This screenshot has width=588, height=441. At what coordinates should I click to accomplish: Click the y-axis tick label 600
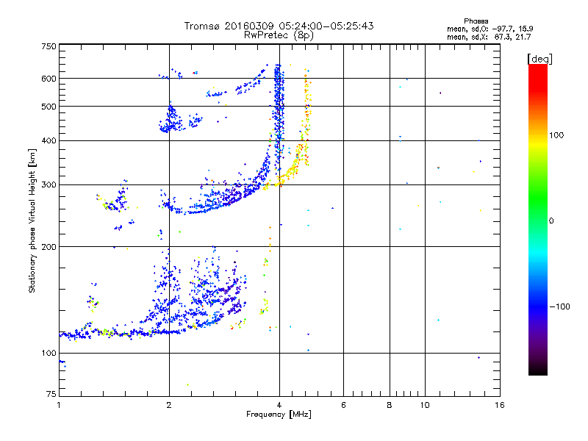(49, 79)
